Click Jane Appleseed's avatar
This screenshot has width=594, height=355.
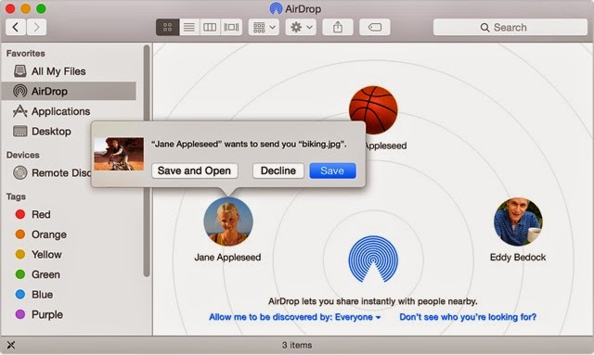click(228, 222)
